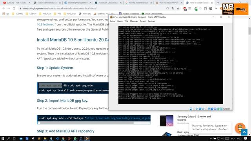Image resolution: width=251 pixels, height=141 pixels.
Task: Click the translate page icon in address bar
Action: (173, 9)
